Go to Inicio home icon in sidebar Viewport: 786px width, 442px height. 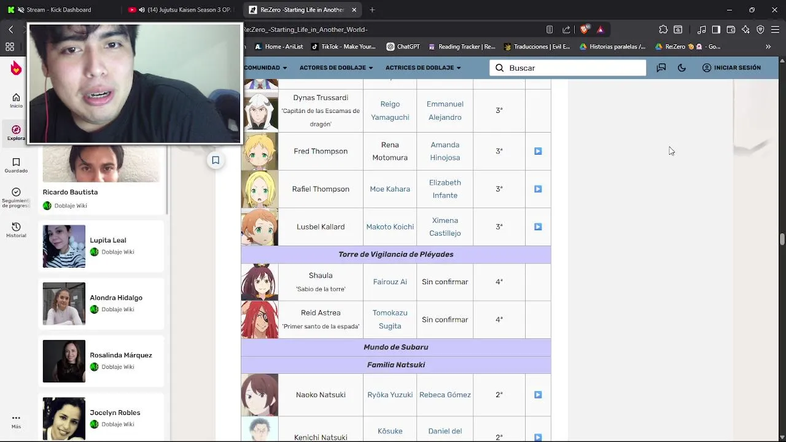(16, 101)
